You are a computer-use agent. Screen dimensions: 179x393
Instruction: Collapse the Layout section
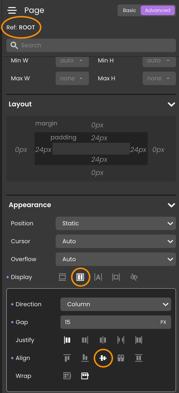171,104
